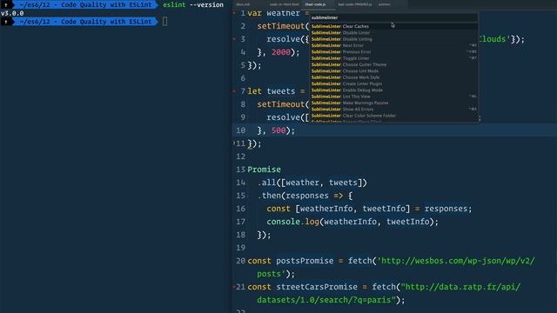Click 'responses' parameter on line 15
Viewport: 557px width, 313px height.
click(x=307, y=196)
